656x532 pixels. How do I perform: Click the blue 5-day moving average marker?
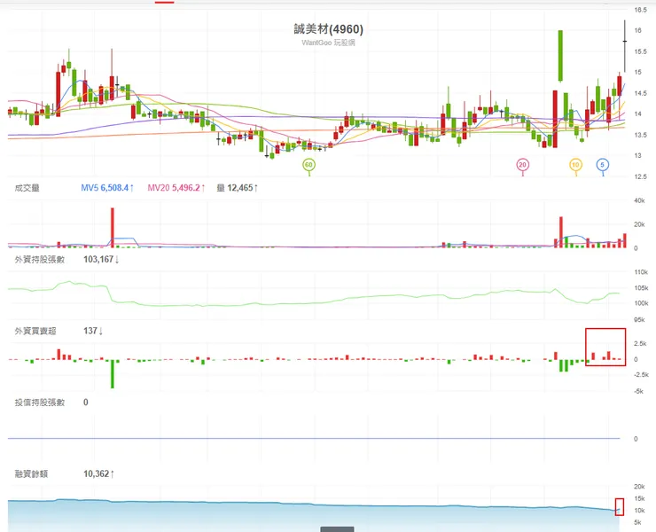point(603,165)
